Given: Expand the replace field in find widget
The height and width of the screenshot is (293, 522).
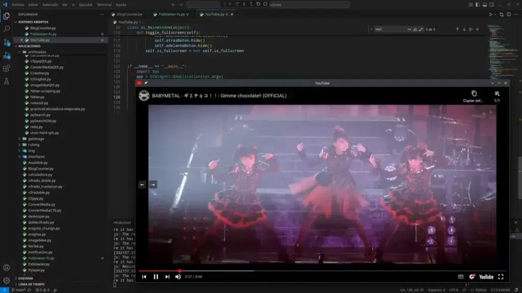Looking at the screenshot, I should pyautogui.click(x=371, y=29).
